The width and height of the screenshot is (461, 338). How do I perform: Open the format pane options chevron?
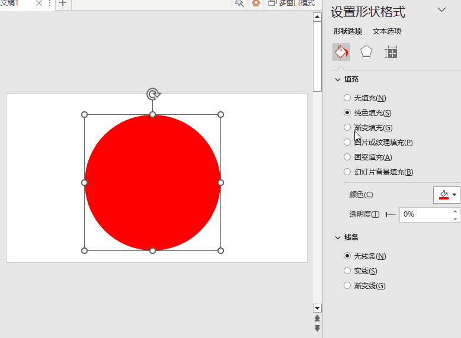point(441,10)
